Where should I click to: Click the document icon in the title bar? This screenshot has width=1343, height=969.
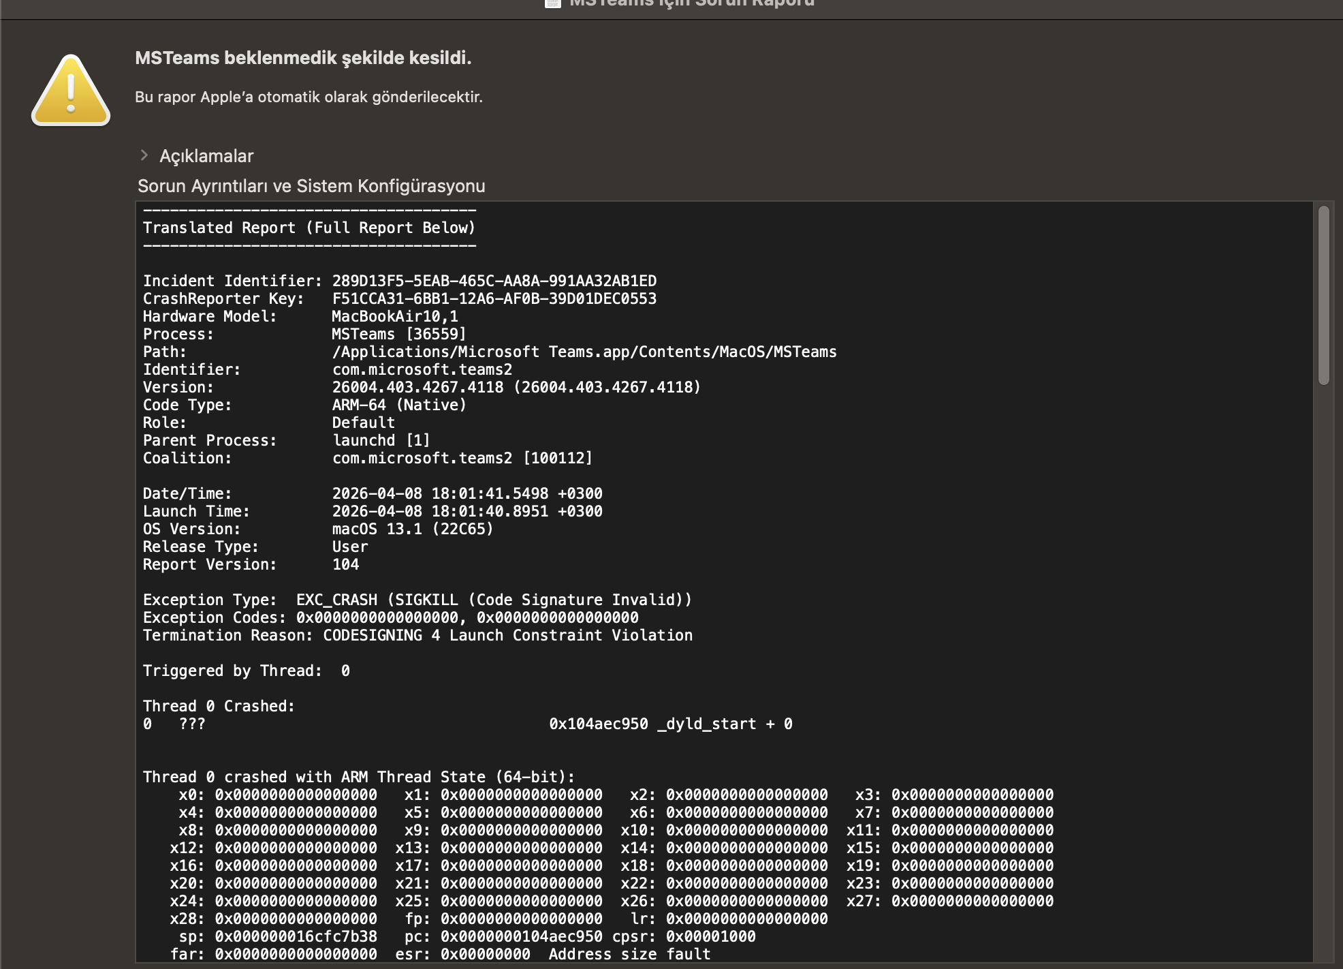pos(553,3)
